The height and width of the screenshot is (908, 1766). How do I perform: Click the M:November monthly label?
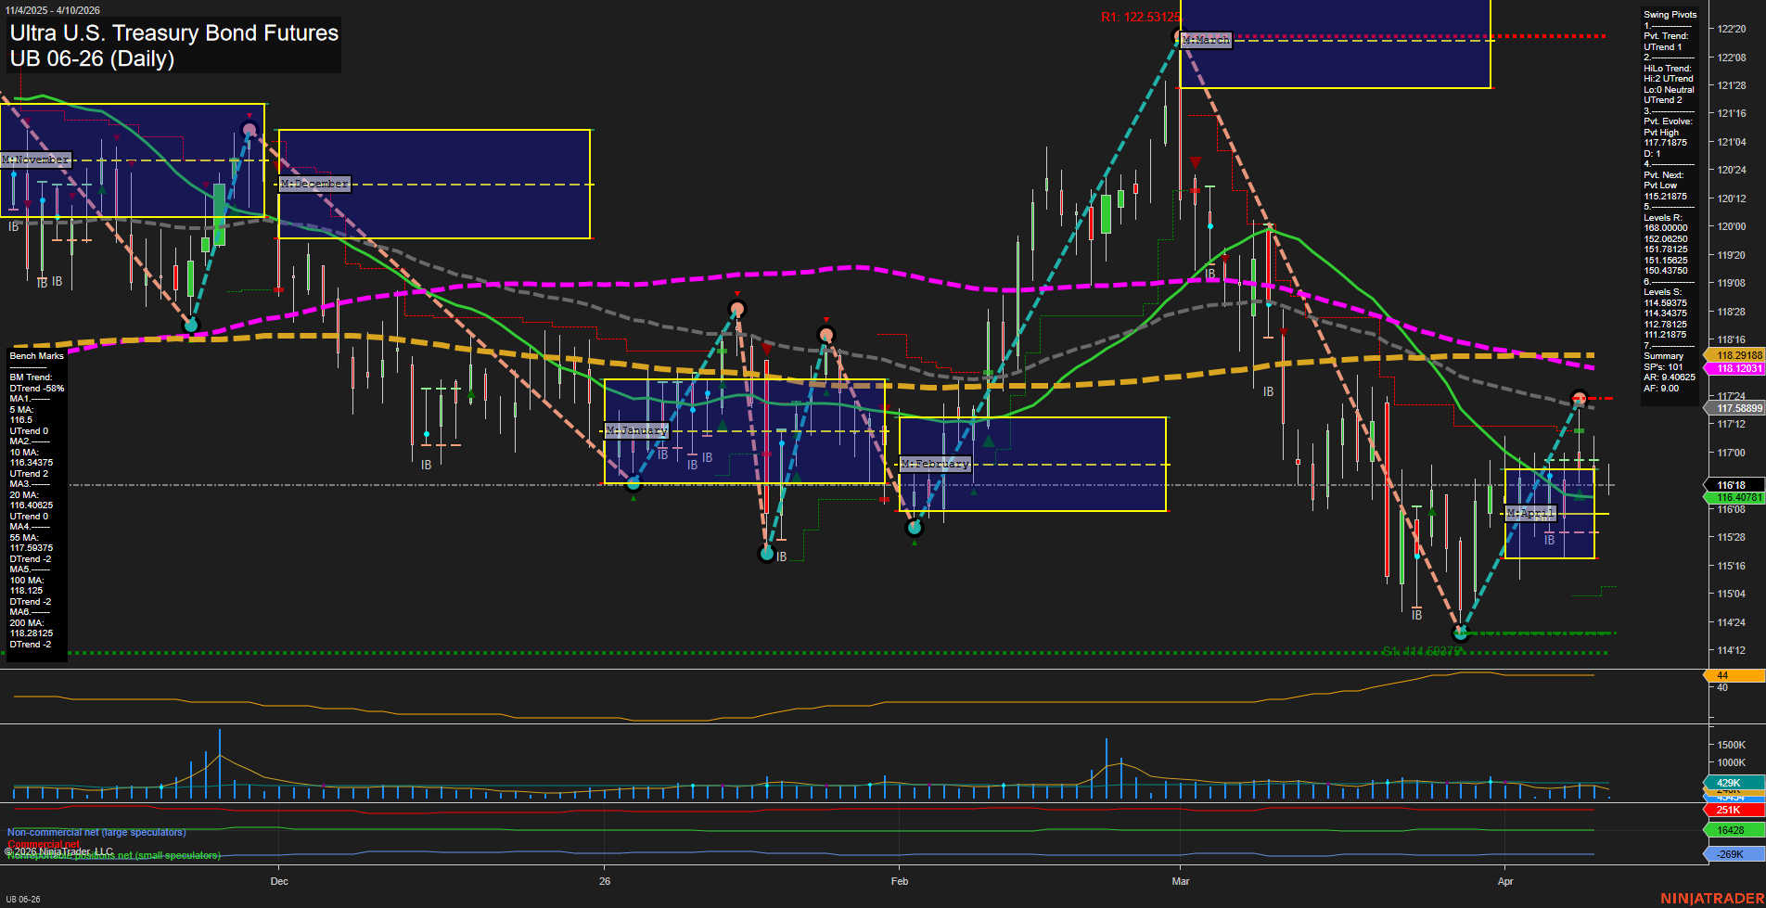(x=36, y=160)
